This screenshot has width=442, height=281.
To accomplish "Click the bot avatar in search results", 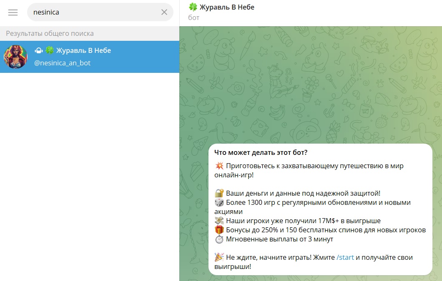I will [15, 57].
